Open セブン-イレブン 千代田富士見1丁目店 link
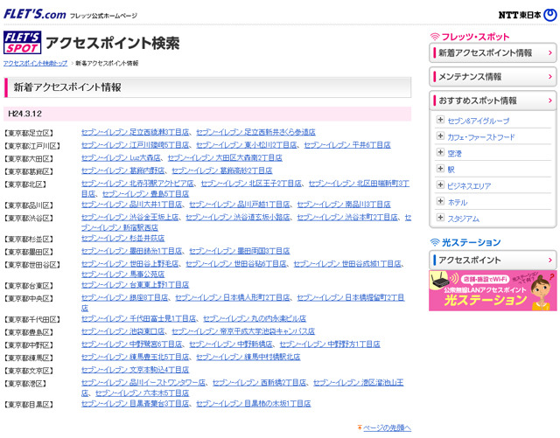The height and width of the screenshot is (438, 560). [x=138, y=318]
